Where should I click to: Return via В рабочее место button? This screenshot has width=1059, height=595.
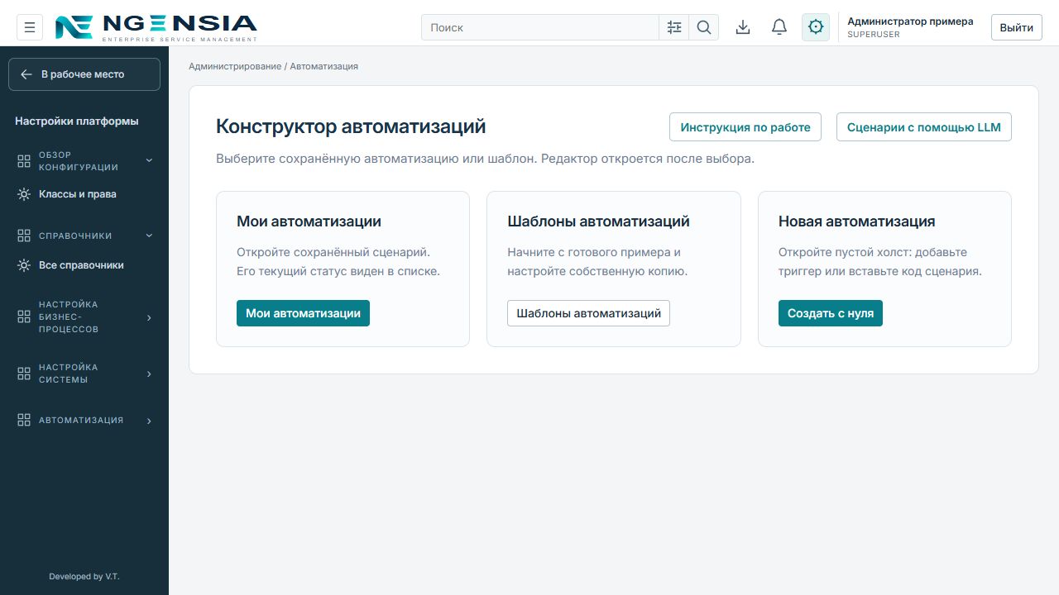[84, 74]
